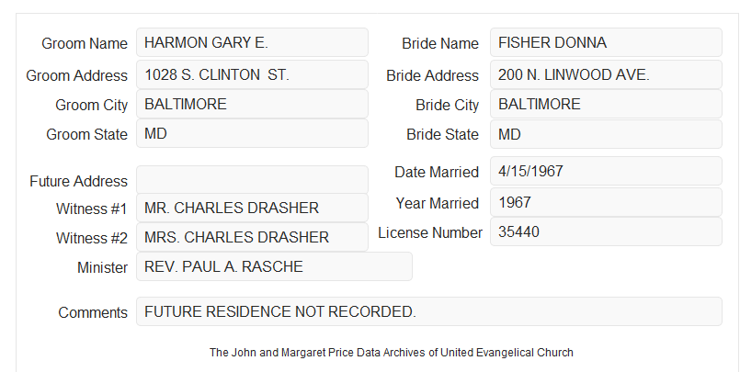
Task: Click the Witness #2 field
Action: pos(252,237)
